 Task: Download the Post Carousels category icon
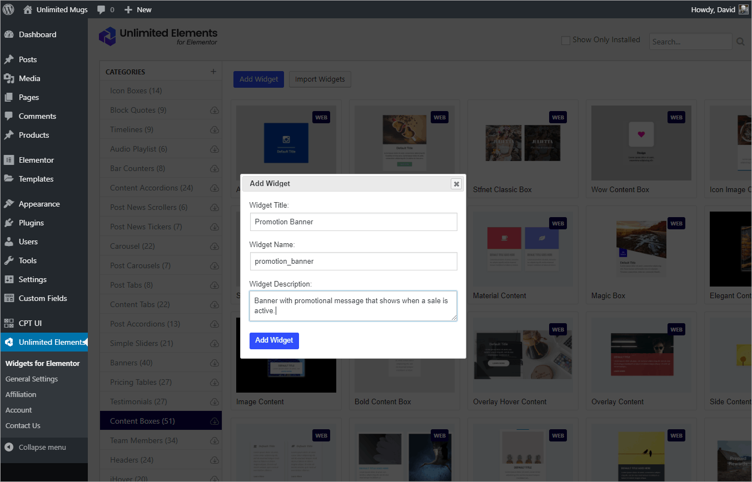[x=214, y=266]
